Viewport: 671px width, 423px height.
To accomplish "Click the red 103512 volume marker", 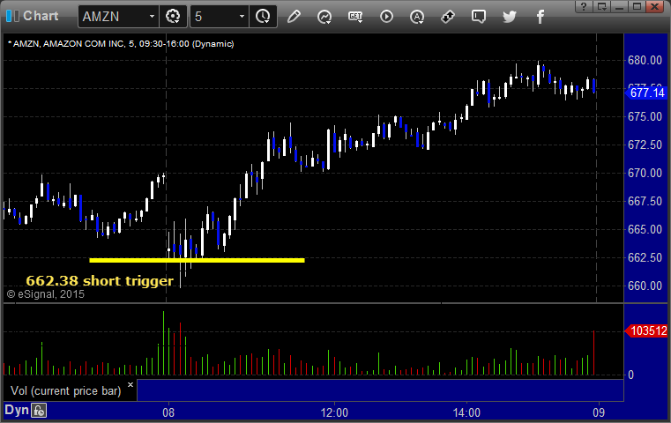I will click(647, 330).
